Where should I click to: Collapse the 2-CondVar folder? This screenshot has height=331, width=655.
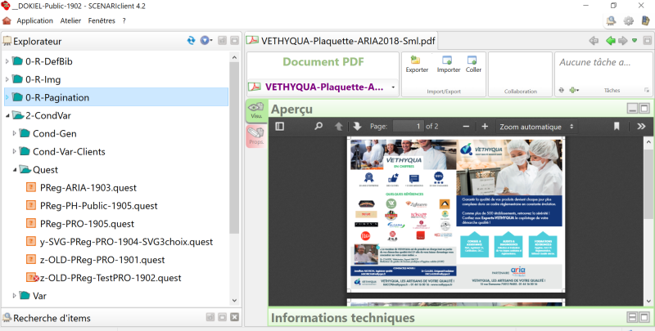tap(7, 115)
